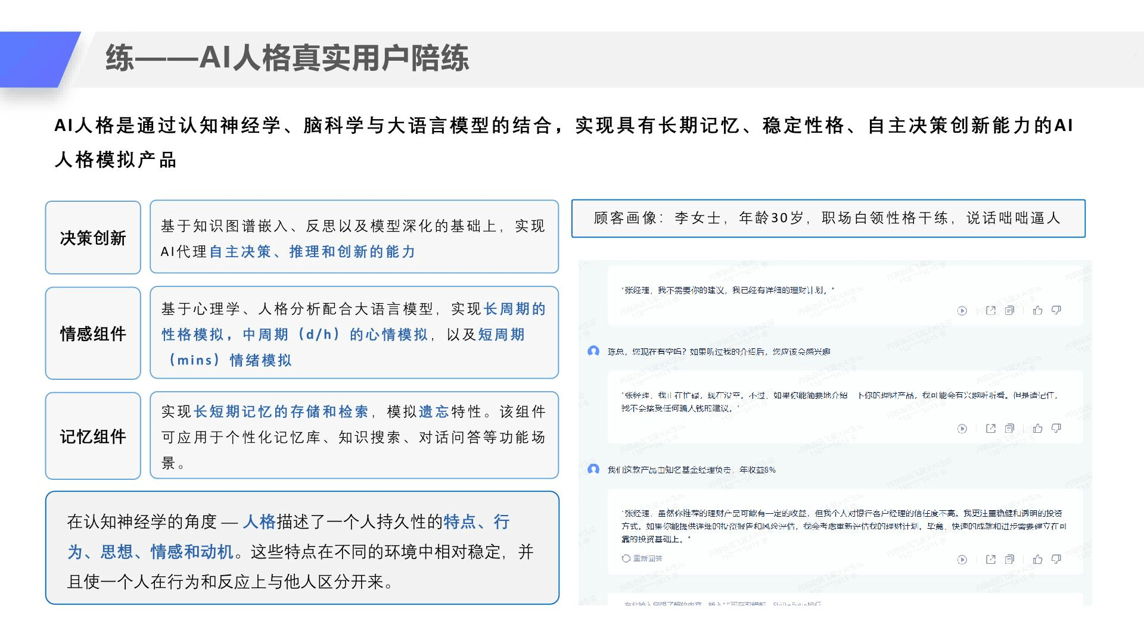
Task: Select the 决策创新 label box
Action: pyautogui.click(x=93, y=238)
